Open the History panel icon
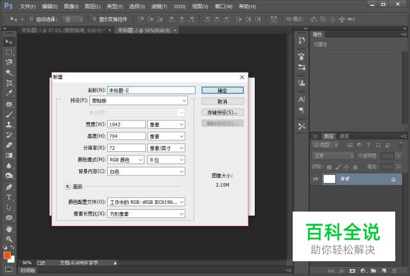This screenshot has height=276, width=410. [x=302, y=41]
